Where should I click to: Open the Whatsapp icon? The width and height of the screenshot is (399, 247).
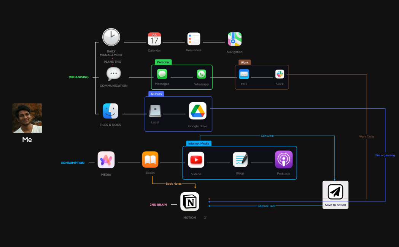point(202,74)
